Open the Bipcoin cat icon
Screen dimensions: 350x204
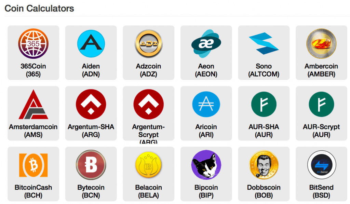pyautogui.click(x=206, y=165)
